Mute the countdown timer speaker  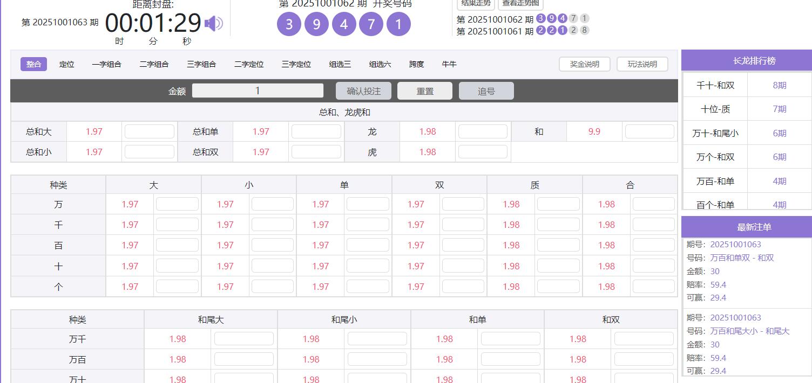[x=214, y=23]
